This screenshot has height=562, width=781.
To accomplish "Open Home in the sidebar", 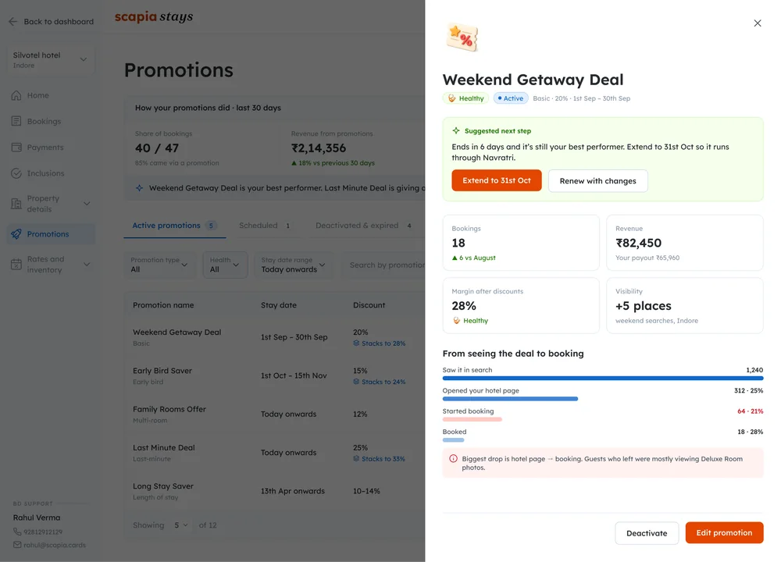I will [x=50, y=95].
